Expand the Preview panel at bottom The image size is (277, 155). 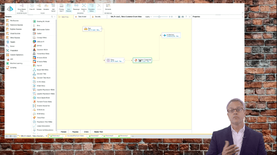pyautogui.click(x=63, y=132)
